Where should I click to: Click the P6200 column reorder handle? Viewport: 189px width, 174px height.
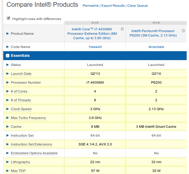(156, 23)
